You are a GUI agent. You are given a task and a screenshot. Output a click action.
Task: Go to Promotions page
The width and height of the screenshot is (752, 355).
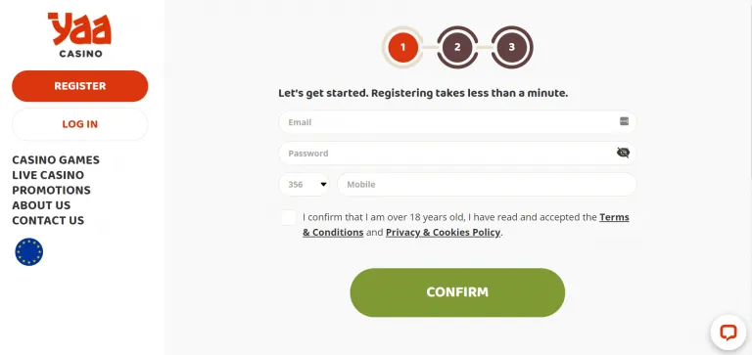click(x=51, y=190)
